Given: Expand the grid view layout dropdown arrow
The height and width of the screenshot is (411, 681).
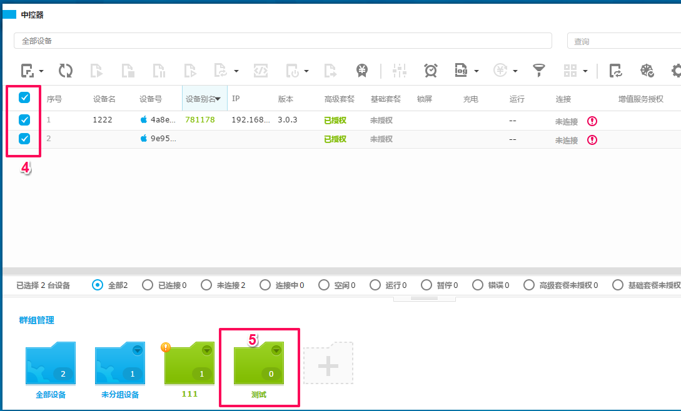Looking at the screenshot, I should 585,71.
